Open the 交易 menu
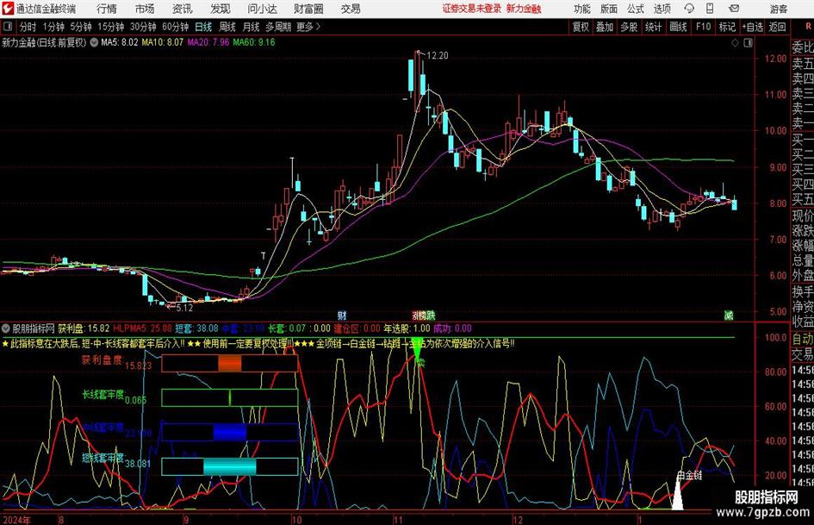Viewport: 814px width, 525px height. pyautogui.click(x=351, y=9)
